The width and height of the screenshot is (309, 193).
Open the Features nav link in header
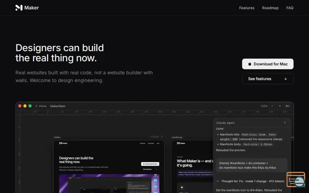pyautogui.click(x=247, y=8)
